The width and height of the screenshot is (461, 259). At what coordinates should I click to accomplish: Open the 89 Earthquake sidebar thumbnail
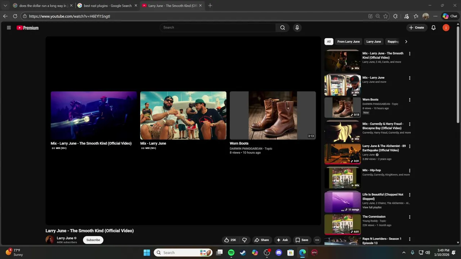point(343,154)
